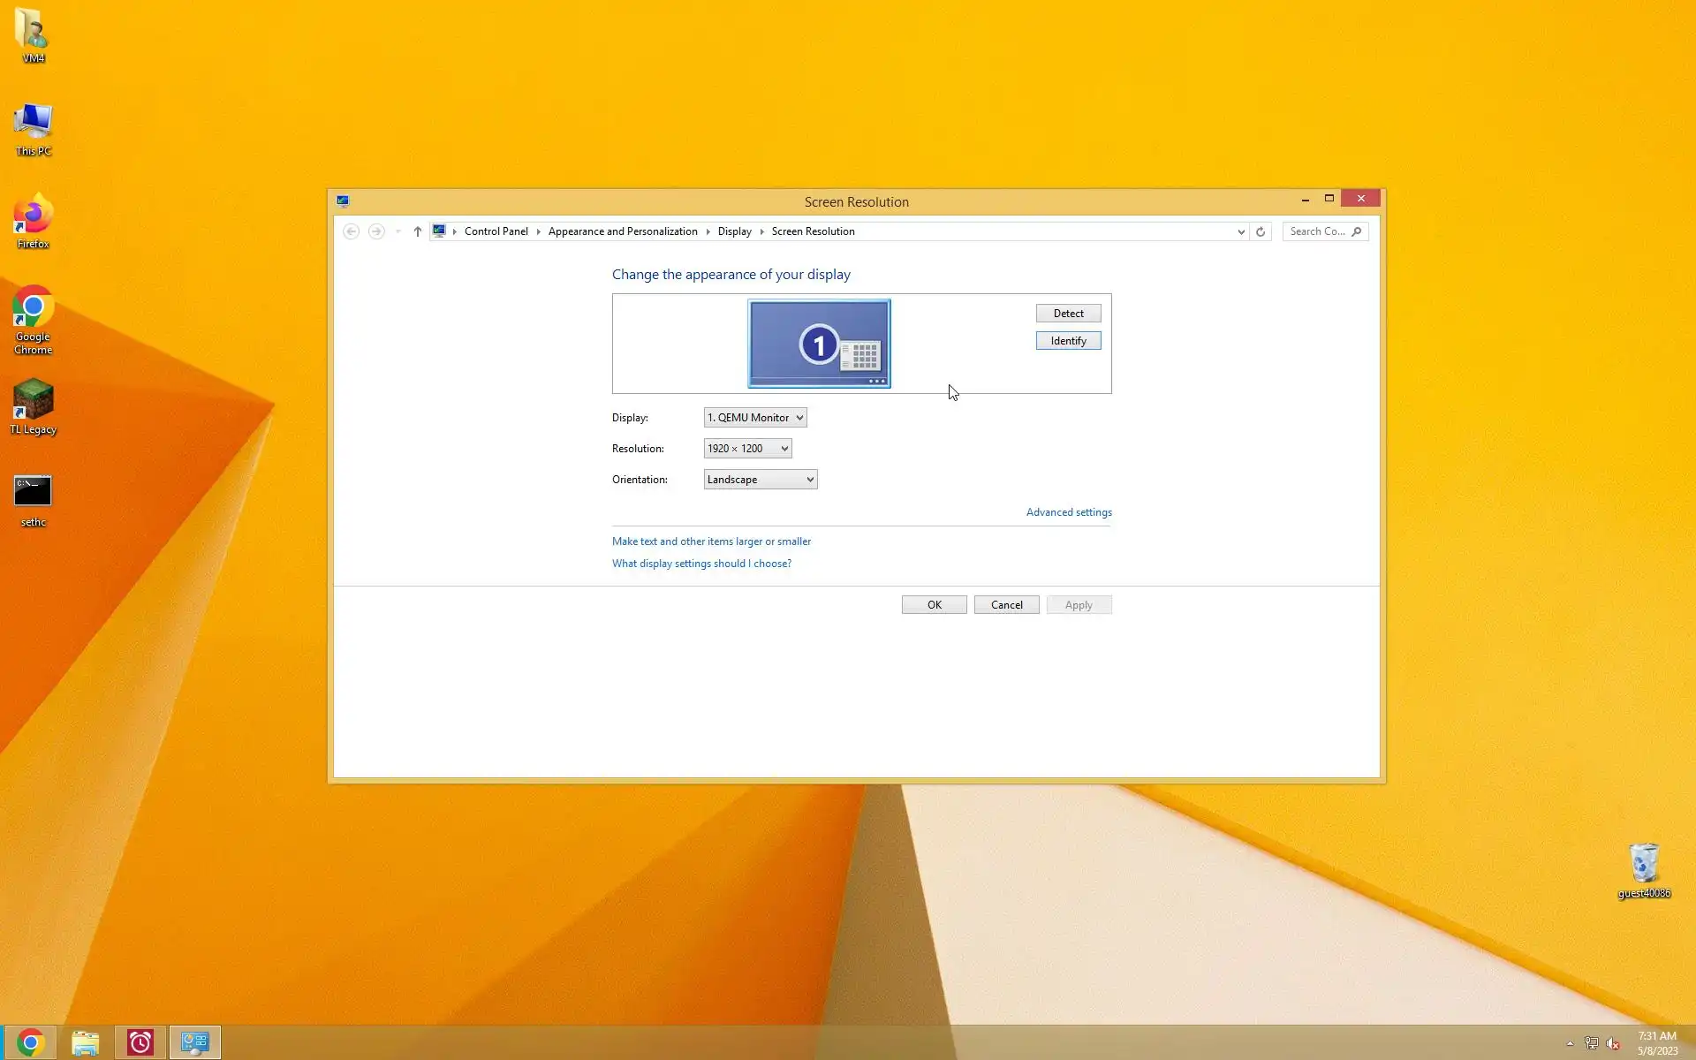Open the Display dropdown showing QEMU Monitor
Screen dimensions: 1696x1060
click(755, 418)
